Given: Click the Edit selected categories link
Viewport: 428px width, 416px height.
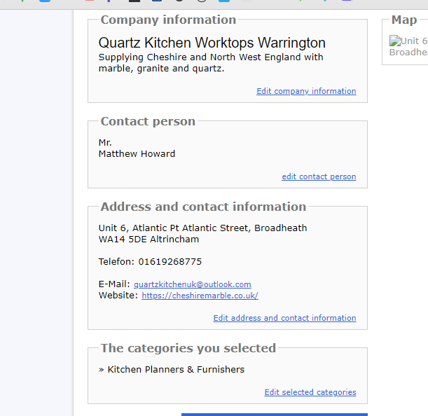Looking at the screenshot, I should click(310, 392).
